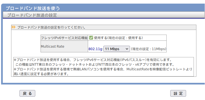The height and width of the screenshot is (100, 205).
Task: Click the first note line about IPv6パススルー
Action: (x=92, y=60)
